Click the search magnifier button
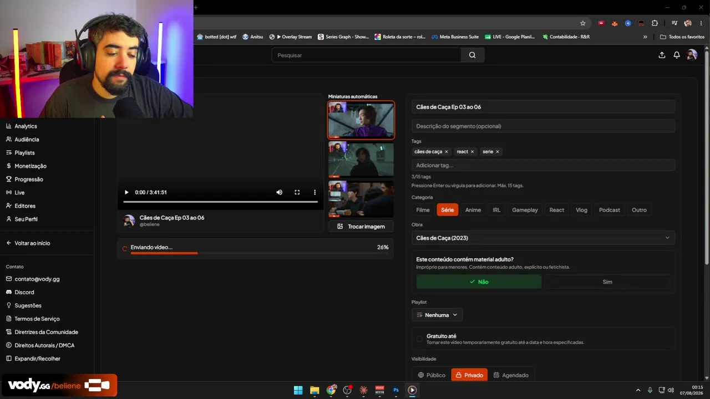710x399 pixels. point(472,55)
